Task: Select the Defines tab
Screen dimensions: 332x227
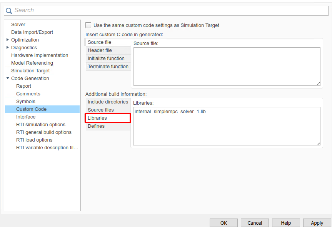Action: (96, 126)
